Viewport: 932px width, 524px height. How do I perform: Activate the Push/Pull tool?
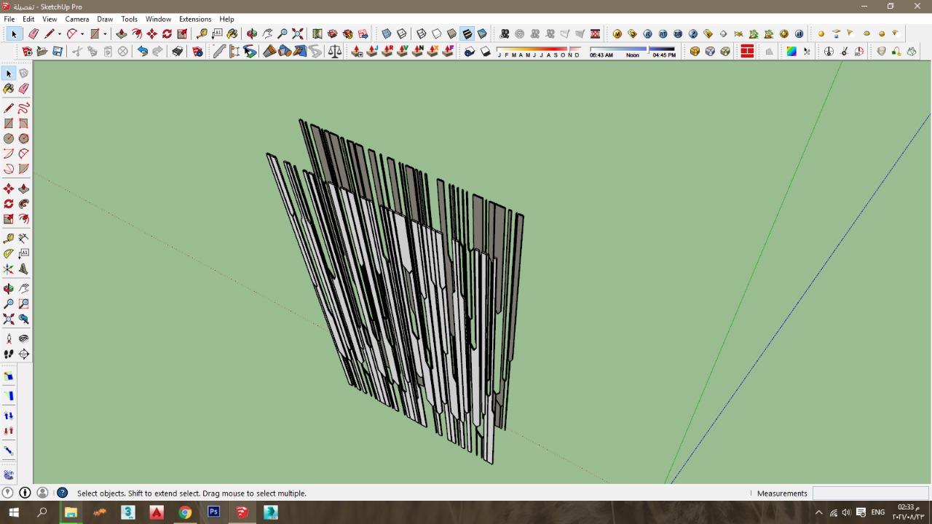121,34
